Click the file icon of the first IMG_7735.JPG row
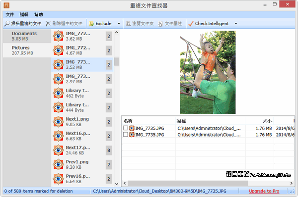Image resolution: width=298 pixels, height=197 pixels. [x=132, y=128]
